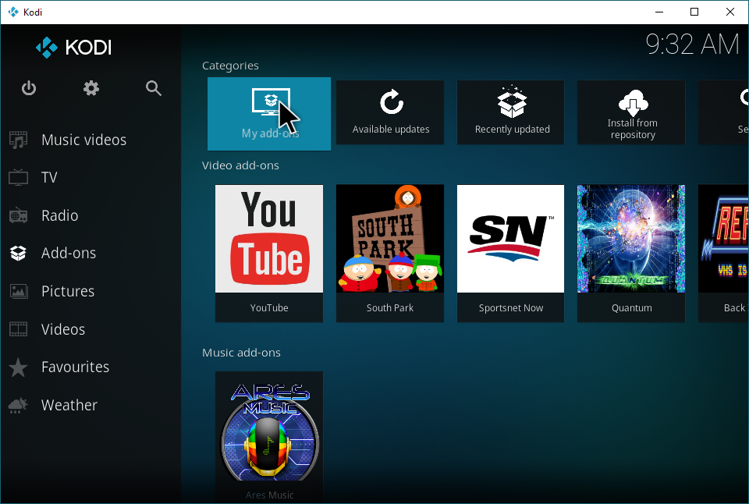749x504 pixels.
Task: Launch the Sportsnet Now add-on
Action: click(x=511, y=253)
